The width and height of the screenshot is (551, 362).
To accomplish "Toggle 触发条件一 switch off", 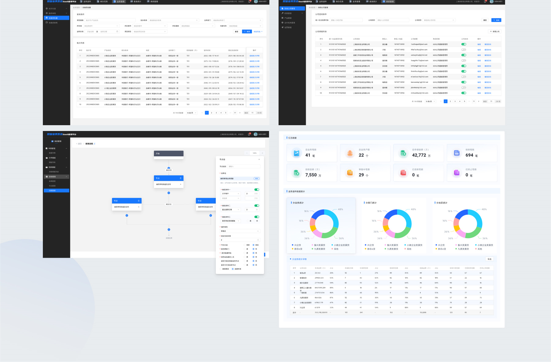I will click(x=257, y=190).
